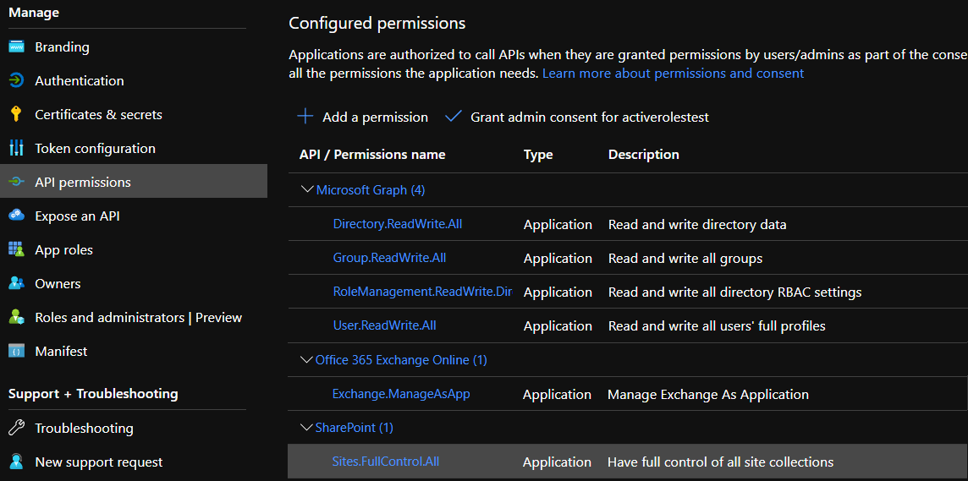Click the Manifest braces icon
The image size is (968, 481).
pyautogui.click(x=17, y=352)
